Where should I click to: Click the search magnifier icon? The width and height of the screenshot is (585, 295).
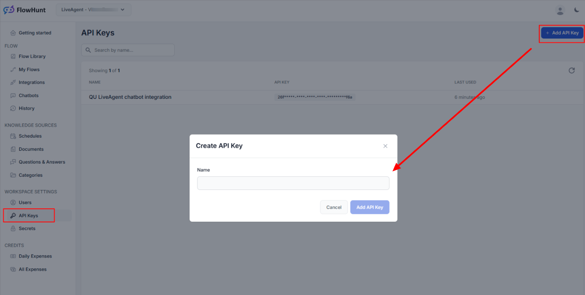(88, 50)
